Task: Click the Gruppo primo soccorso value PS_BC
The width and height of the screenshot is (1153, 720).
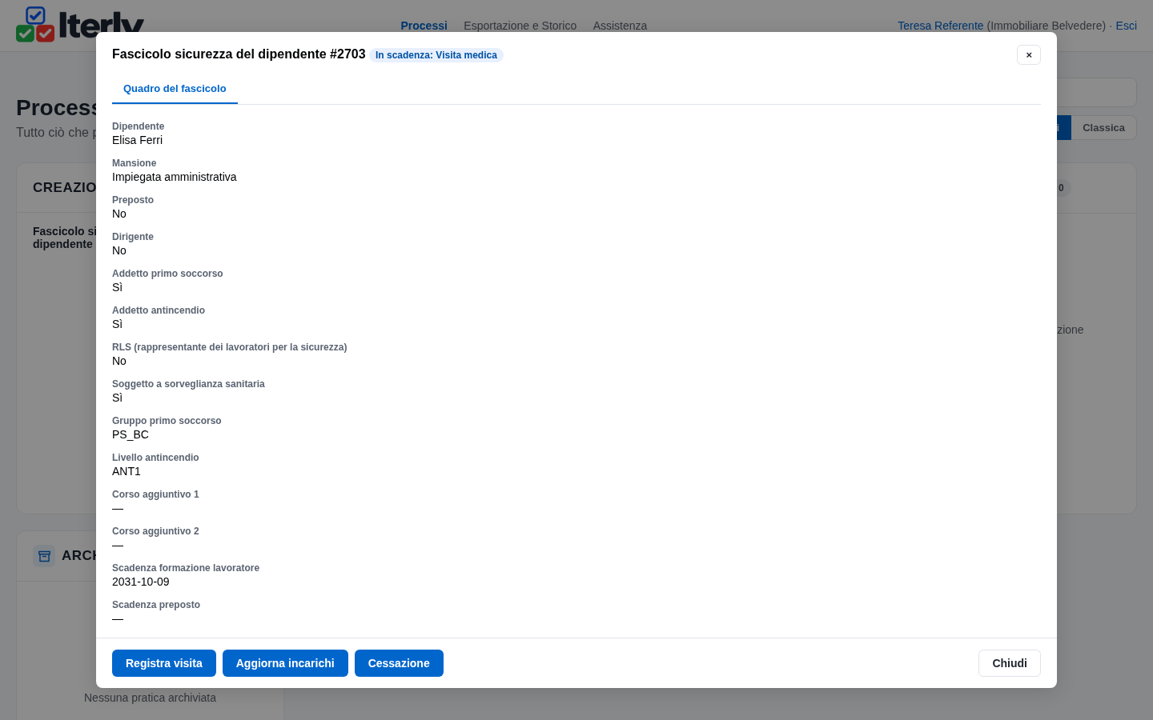Action: pos(131,434)
